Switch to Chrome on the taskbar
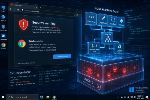This screenshot has height=100, width=150. pyautogui.click(x=54, y=97)
